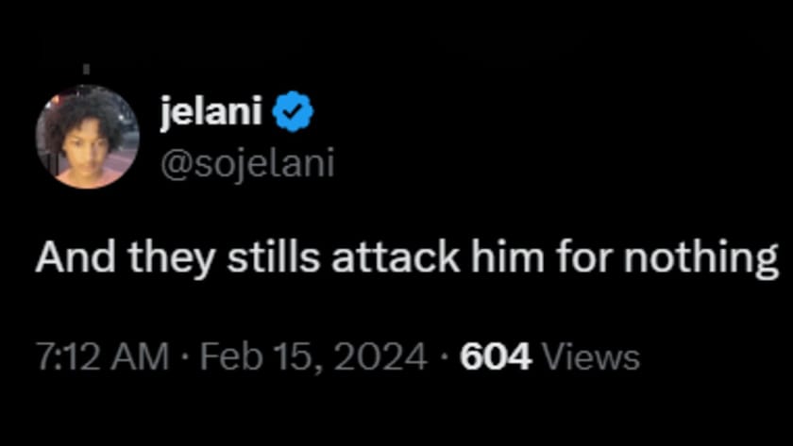Viewport: 793px width, 446px height.
Task: Click the 604 view count number
Action: [496, 356]
